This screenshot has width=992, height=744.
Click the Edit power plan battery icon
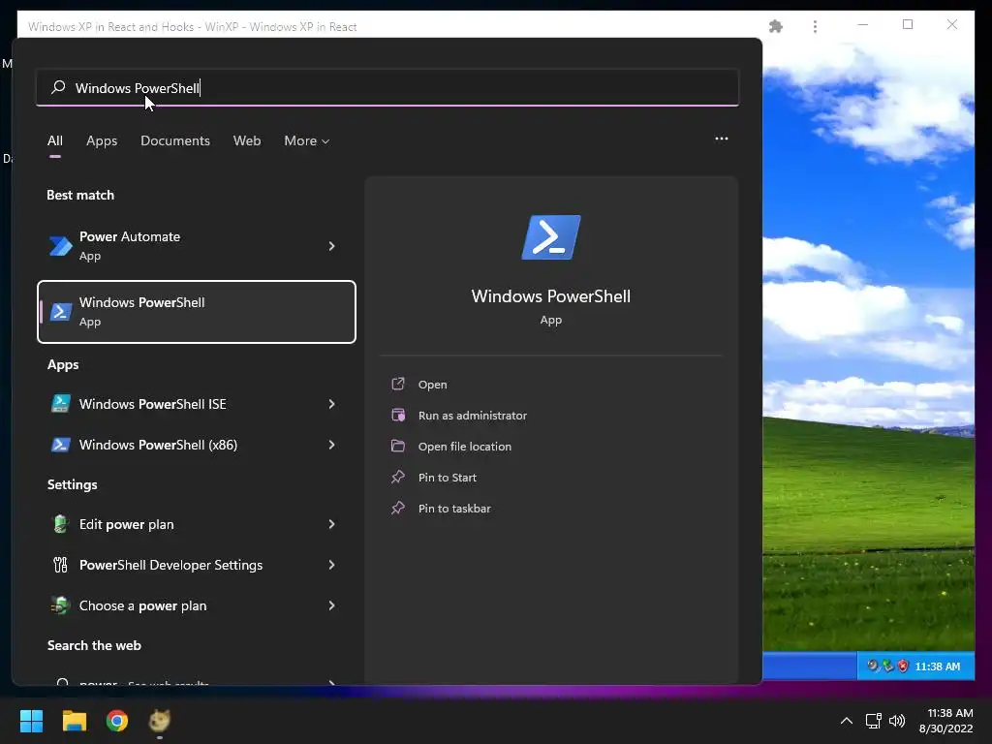60,524
